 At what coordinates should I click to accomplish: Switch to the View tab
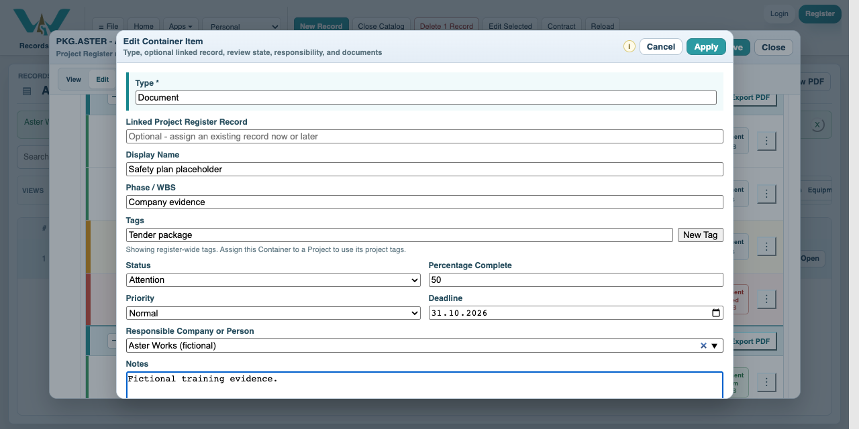click(74, 79)
